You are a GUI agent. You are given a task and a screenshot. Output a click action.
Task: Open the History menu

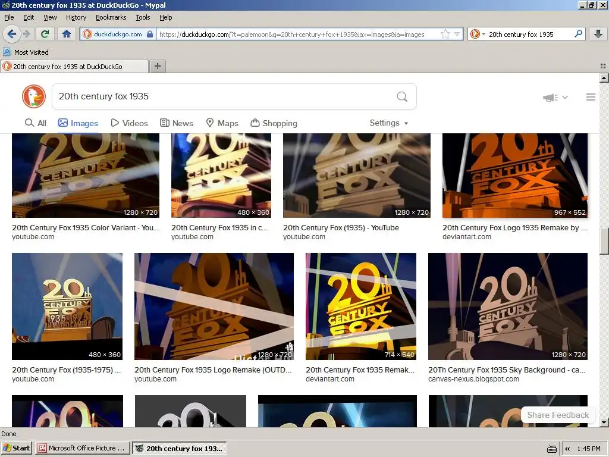[76, 17]
